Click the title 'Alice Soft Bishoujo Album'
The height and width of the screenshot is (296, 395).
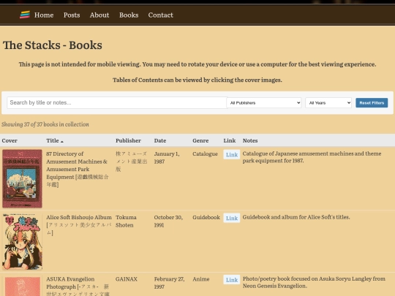pyautogui.click(x=79, y=225)
